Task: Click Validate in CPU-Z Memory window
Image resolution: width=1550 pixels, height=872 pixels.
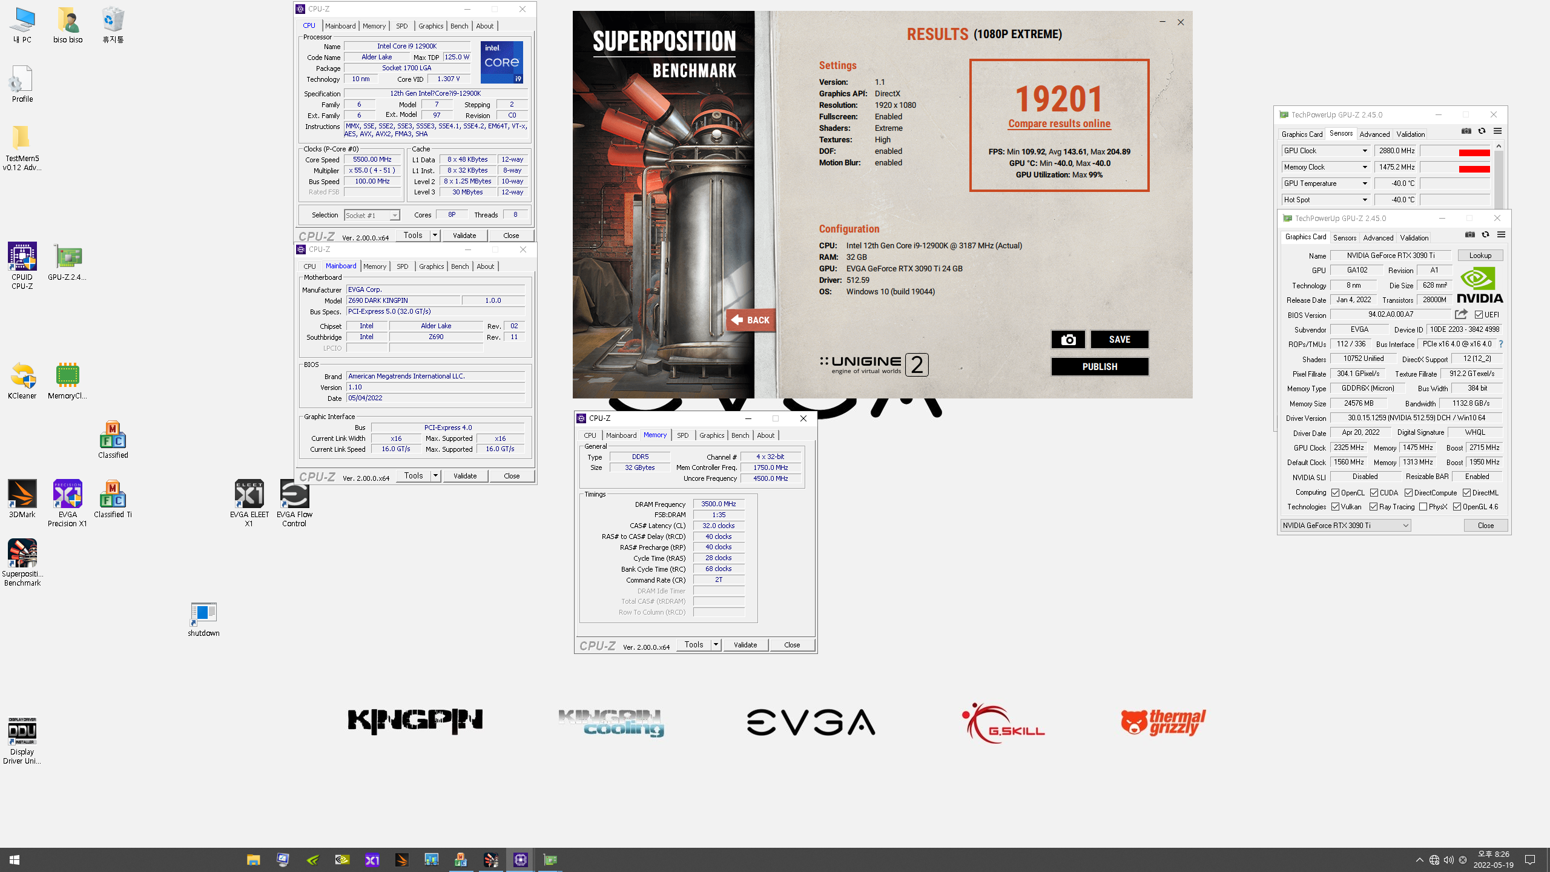Action: 745,645
